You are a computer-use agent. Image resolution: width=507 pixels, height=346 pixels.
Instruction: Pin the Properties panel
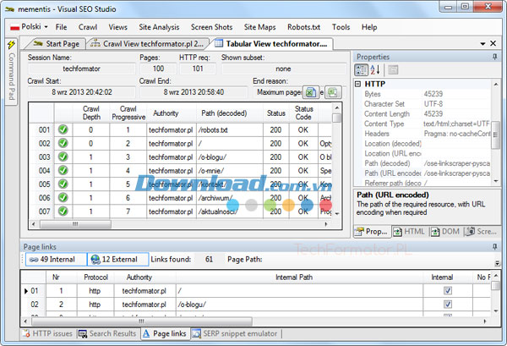(494, 57)
